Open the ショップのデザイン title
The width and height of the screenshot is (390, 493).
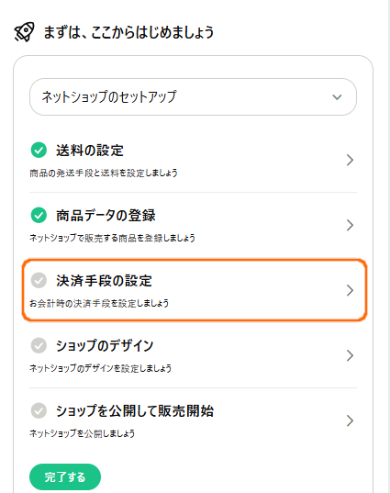[x=105, y=345]
